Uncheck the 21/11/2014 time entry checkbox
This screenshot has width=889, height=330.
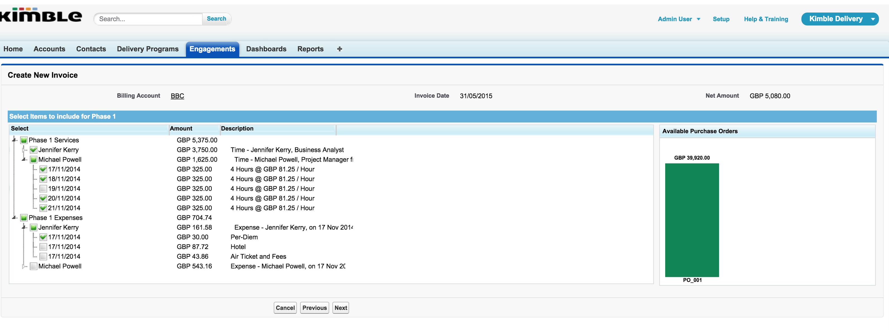point(43,208)
